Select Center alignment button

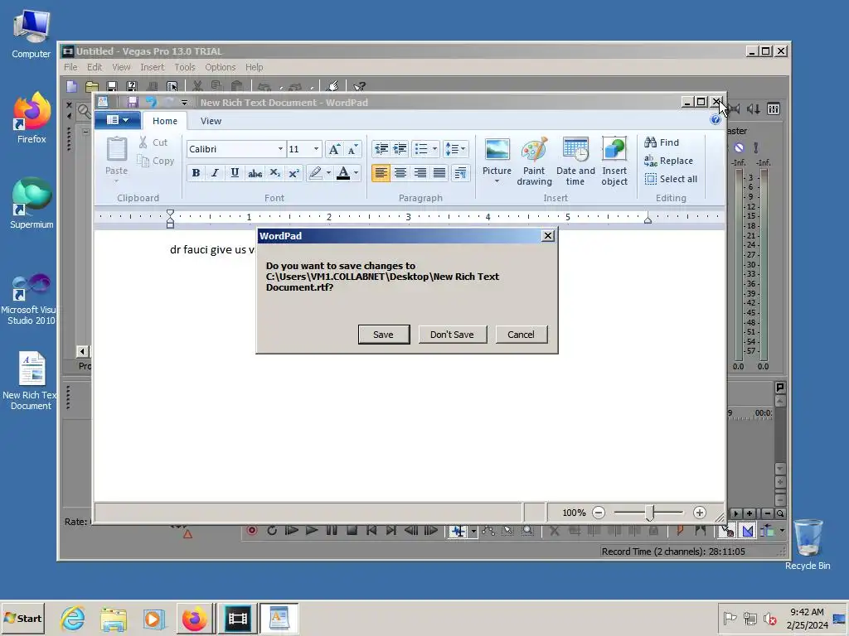pos(400,173)
